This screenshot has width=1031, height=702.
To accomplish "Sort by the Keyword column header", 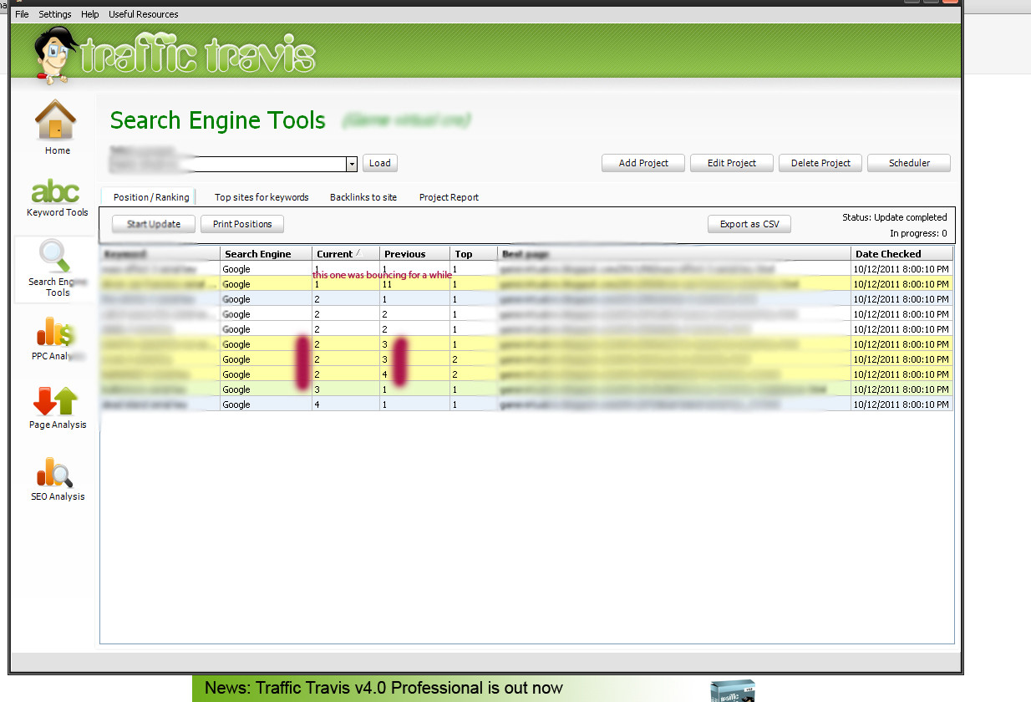I will pos(160,253).
